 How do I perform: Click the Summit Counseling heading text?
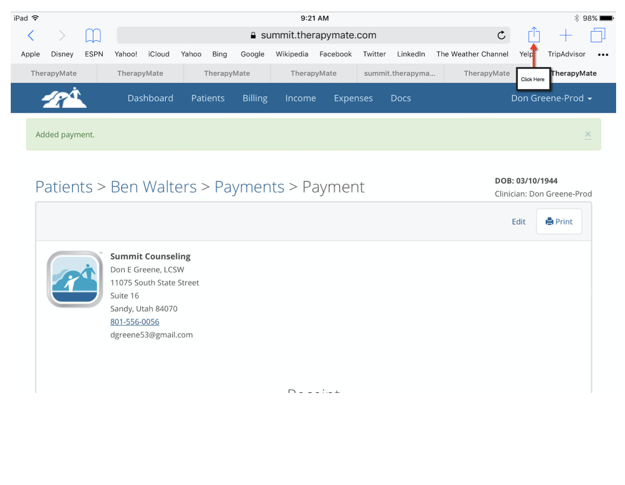coord(150,257)
